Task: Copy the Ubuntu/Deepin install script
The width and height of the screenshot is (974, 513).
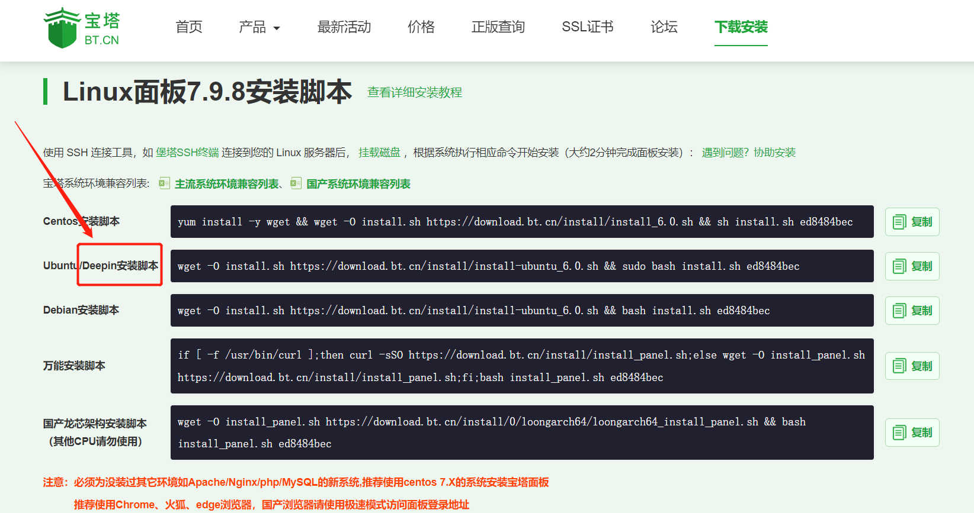Action: tap(912, 266)
